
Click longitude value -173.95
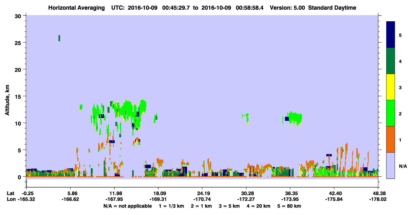click(290, 199)
